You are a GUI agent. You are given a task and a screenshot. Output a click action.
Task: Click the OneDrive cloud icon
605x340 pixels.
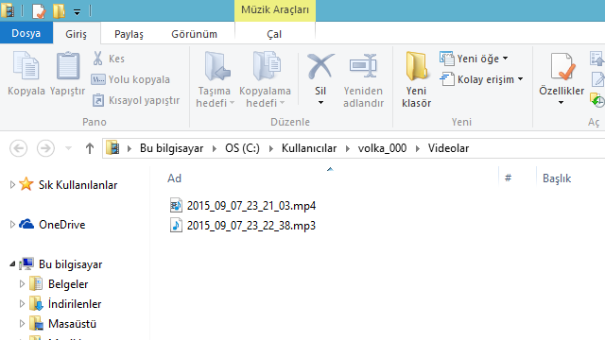[26, 224]
